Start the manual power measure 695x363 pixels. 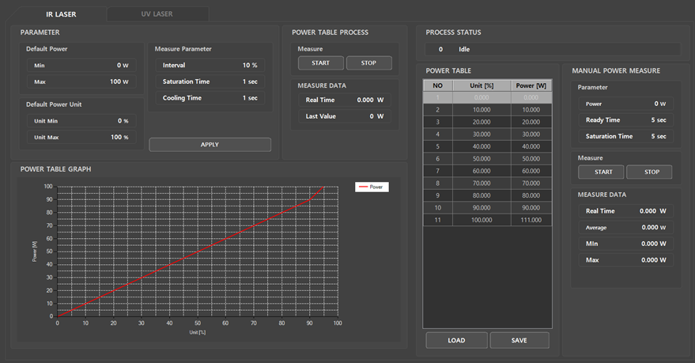[601, 172]
